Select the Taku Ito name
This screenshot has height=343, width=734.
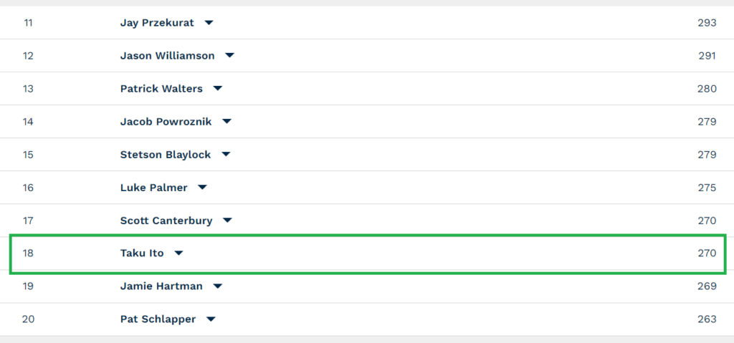pyautogui.click(x=142, y=253)
